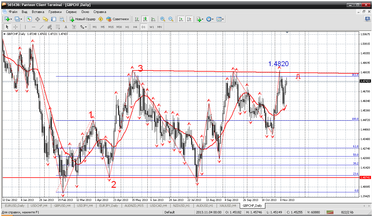Toggle Chart Shift on the toolbar
This screenshot has height=216, width=373.
tap(189, 19)
